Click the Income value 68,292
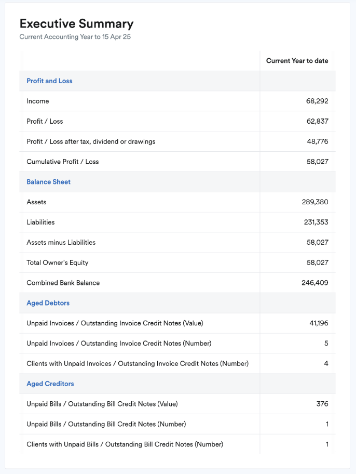356x474 pixels. [x=317, y=101]
